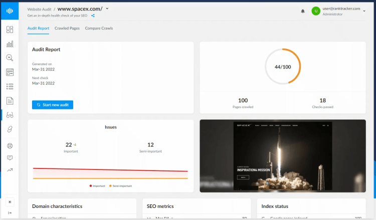Open the bar chart rank tracker icon

point(10,44)
